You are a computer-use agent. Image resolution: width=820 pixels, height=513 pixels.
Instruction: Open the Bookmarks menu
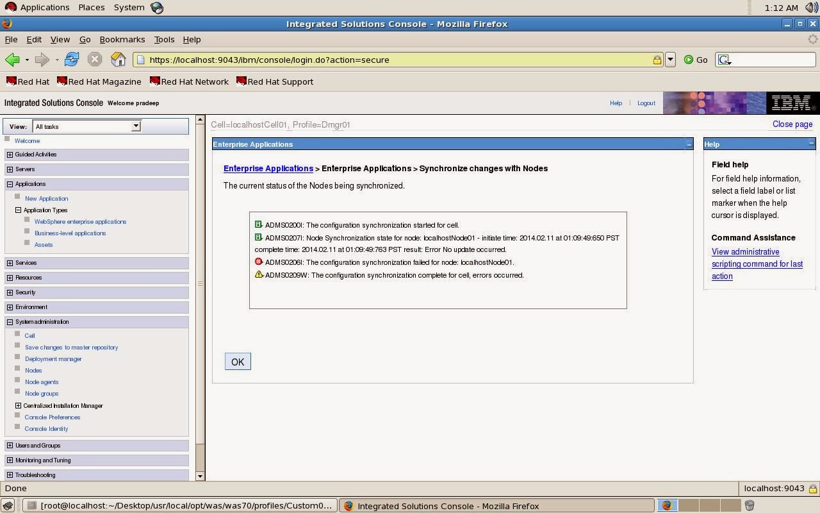pos(122,39)
